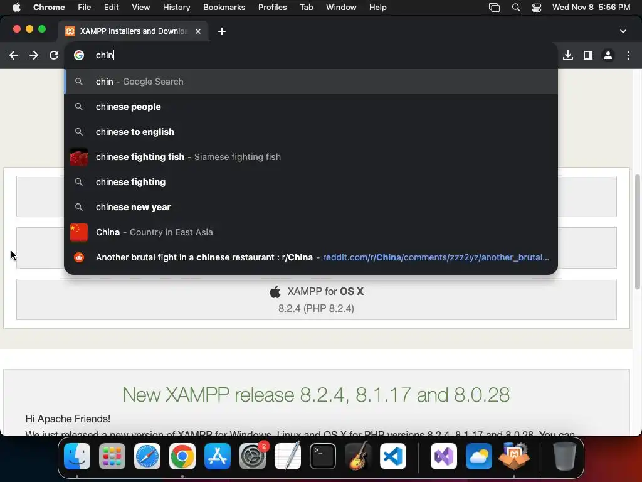This screenshot has width=642, height=482.
Task: Click the page vertical scrollbar
Action: pos(638,232)
